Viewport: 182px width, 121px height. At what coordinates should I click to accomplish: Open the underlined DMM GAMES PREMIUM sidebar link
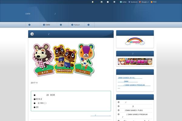click(134, 85)
